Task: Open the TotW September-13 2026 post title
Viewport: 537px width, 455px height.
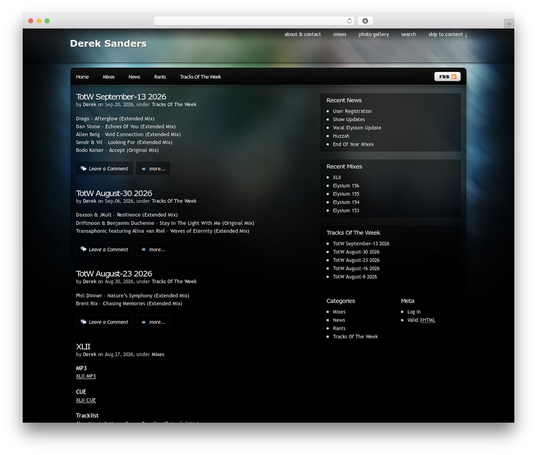Action: click(121, 97)
